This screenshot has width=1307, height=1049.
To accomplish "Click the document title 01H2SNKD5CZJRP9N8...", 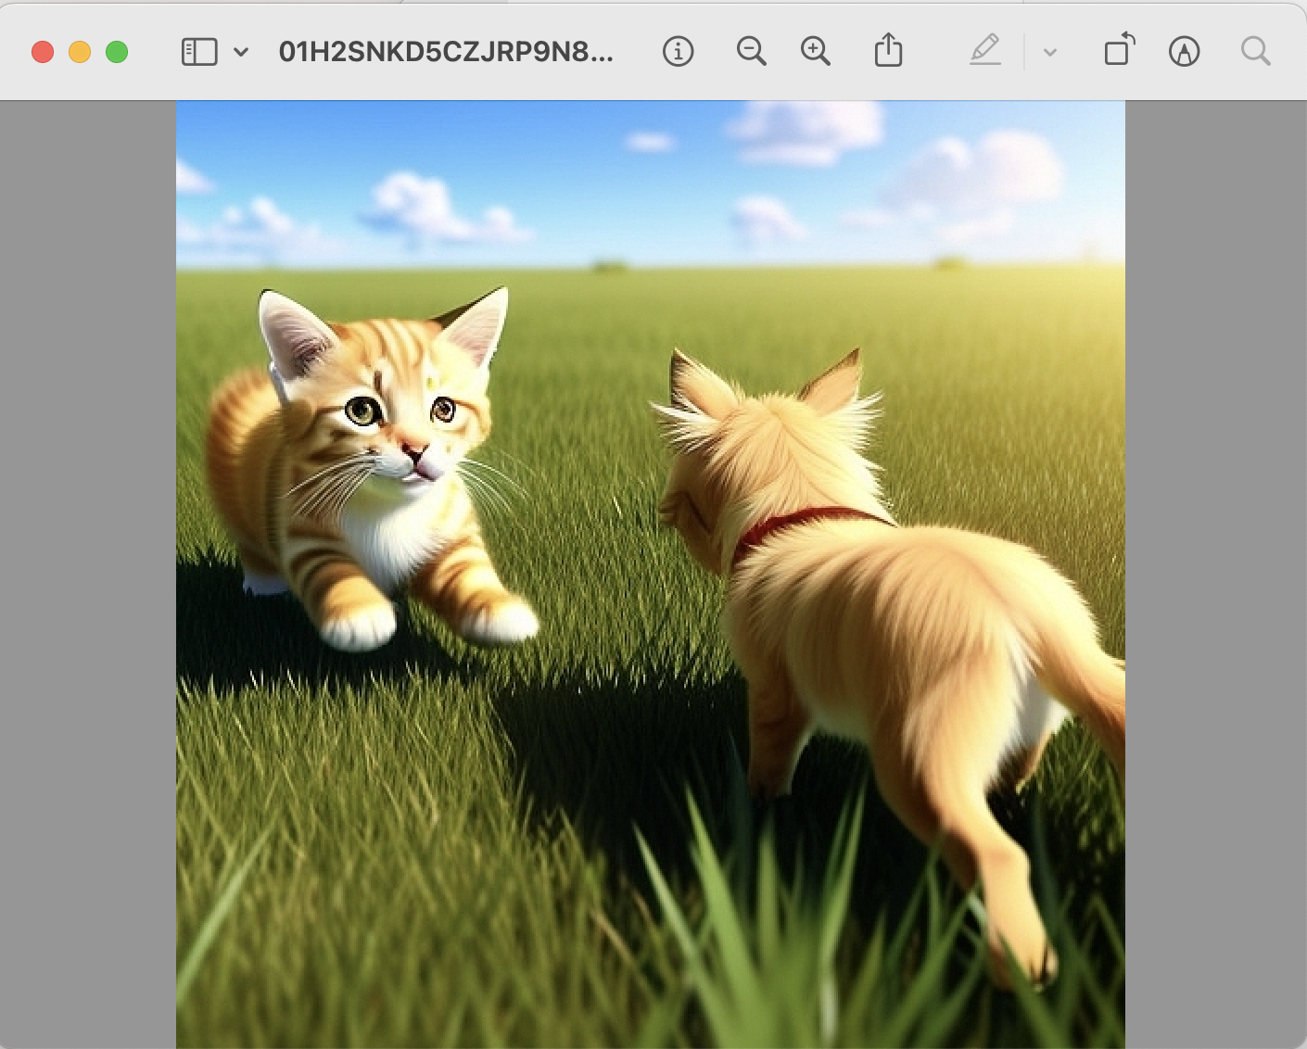I will tap(446, 52).
